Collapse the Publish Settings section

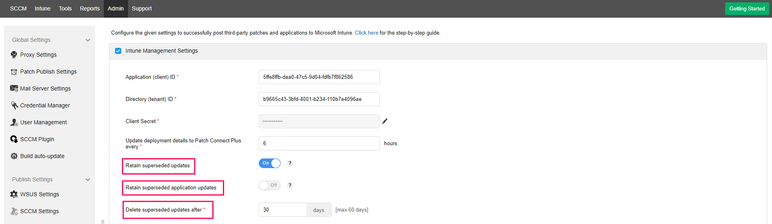pos(88,180)
